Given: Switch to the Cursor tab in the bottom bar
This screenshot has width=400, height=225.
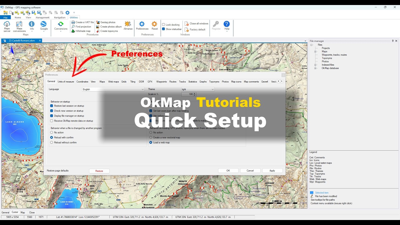Looking at the screenshot, I should (x=15, y=212).
